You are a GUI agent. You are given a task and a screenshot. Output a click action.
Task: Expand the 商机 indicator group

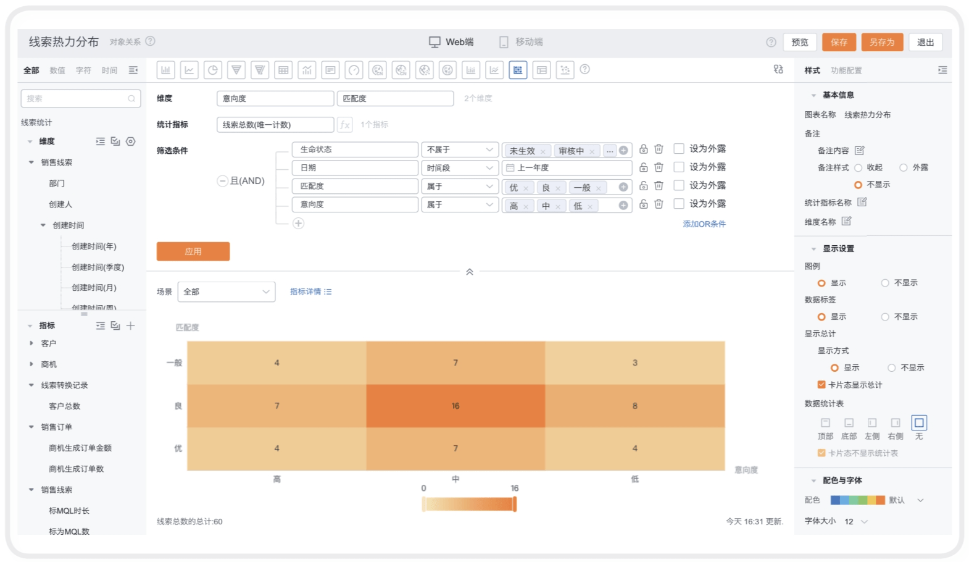tap(31, 364)
